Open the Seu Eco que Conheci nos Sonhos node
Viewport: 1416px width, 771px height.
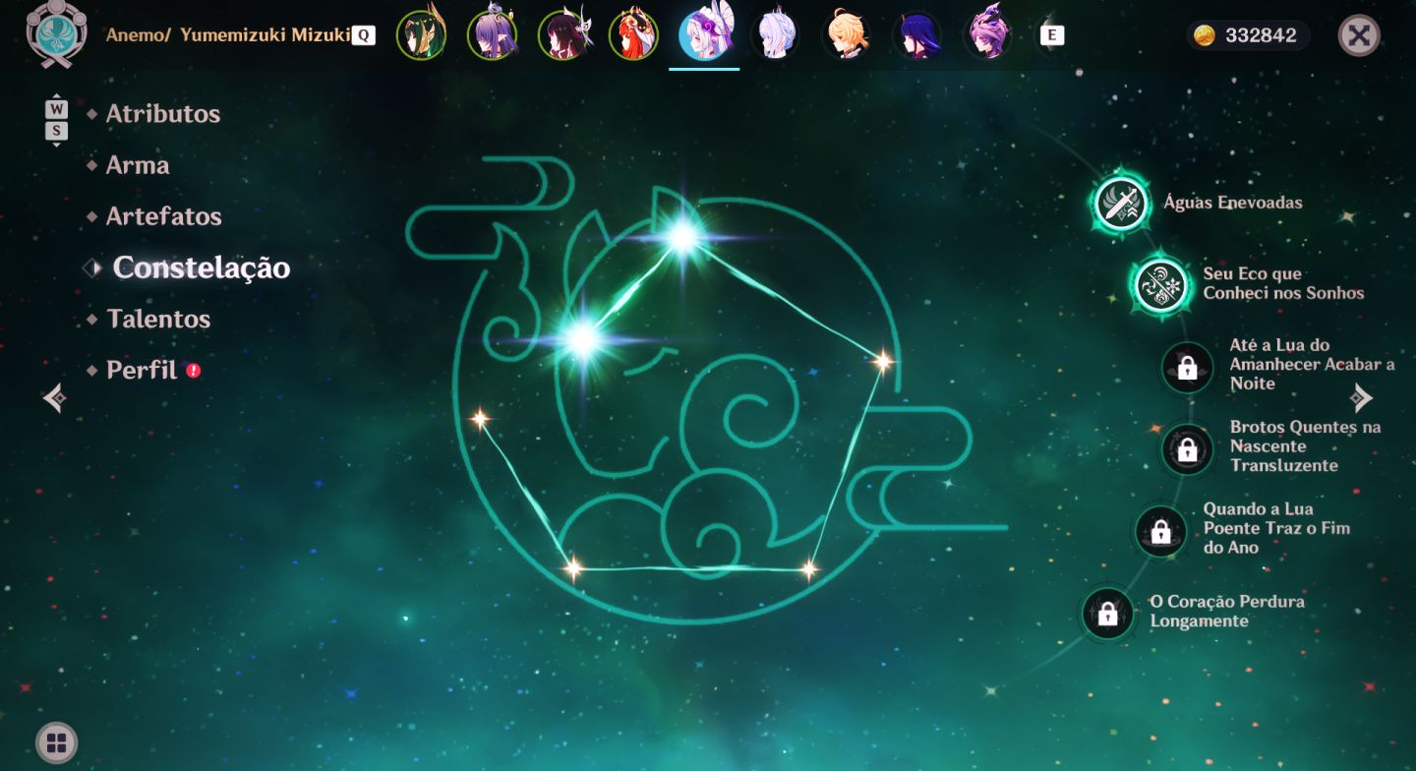tap(1161, 285)
